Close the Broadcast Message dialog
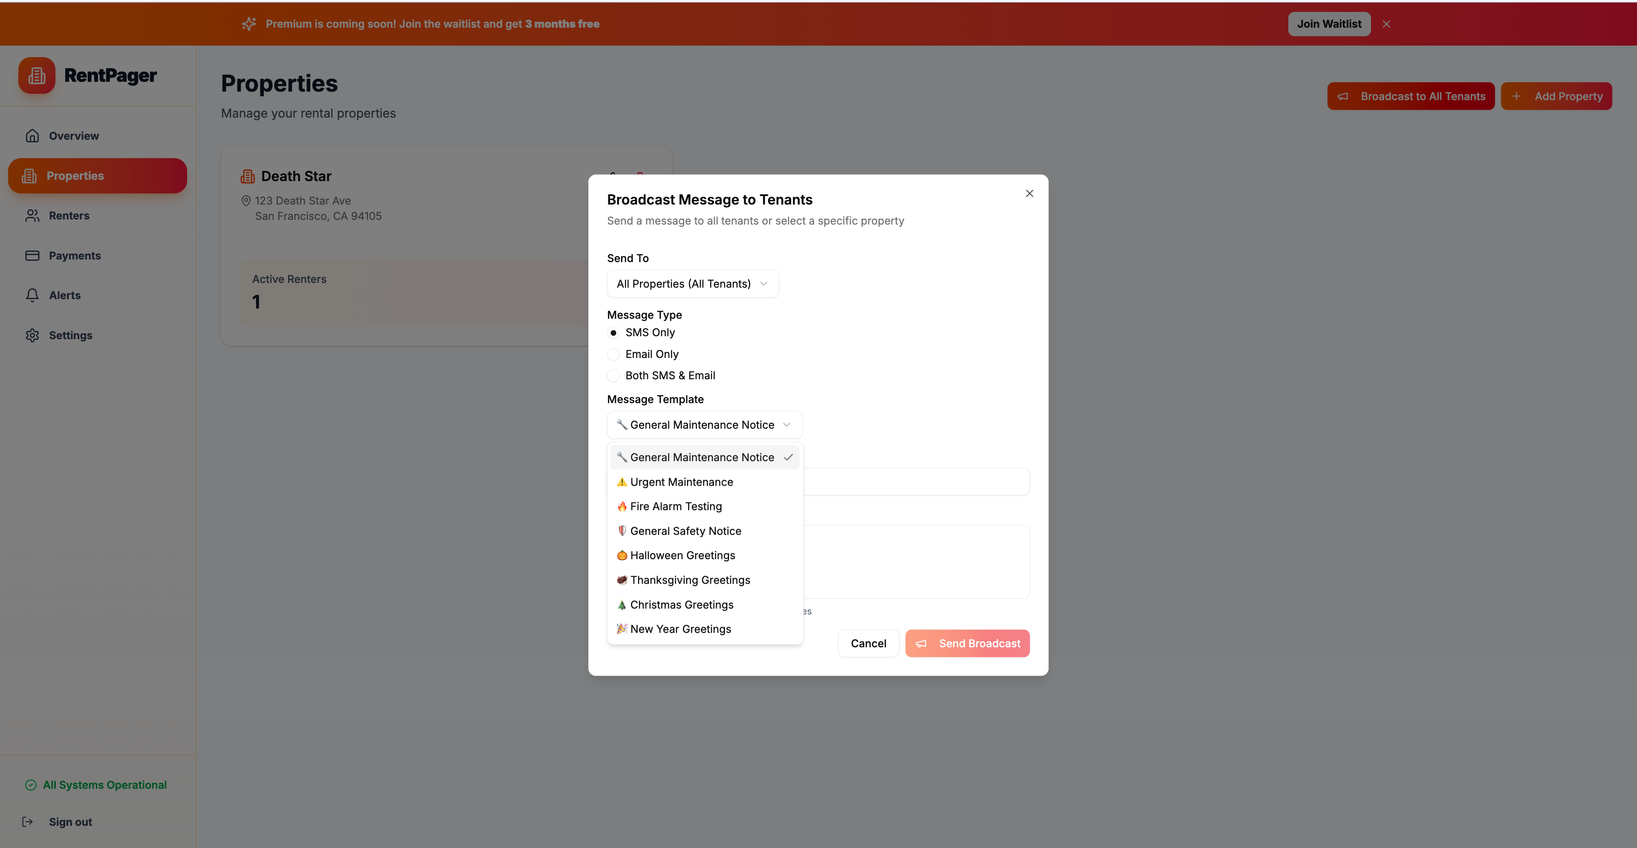The width and height of the screenshot is (1637, 848). [1030, 193]
